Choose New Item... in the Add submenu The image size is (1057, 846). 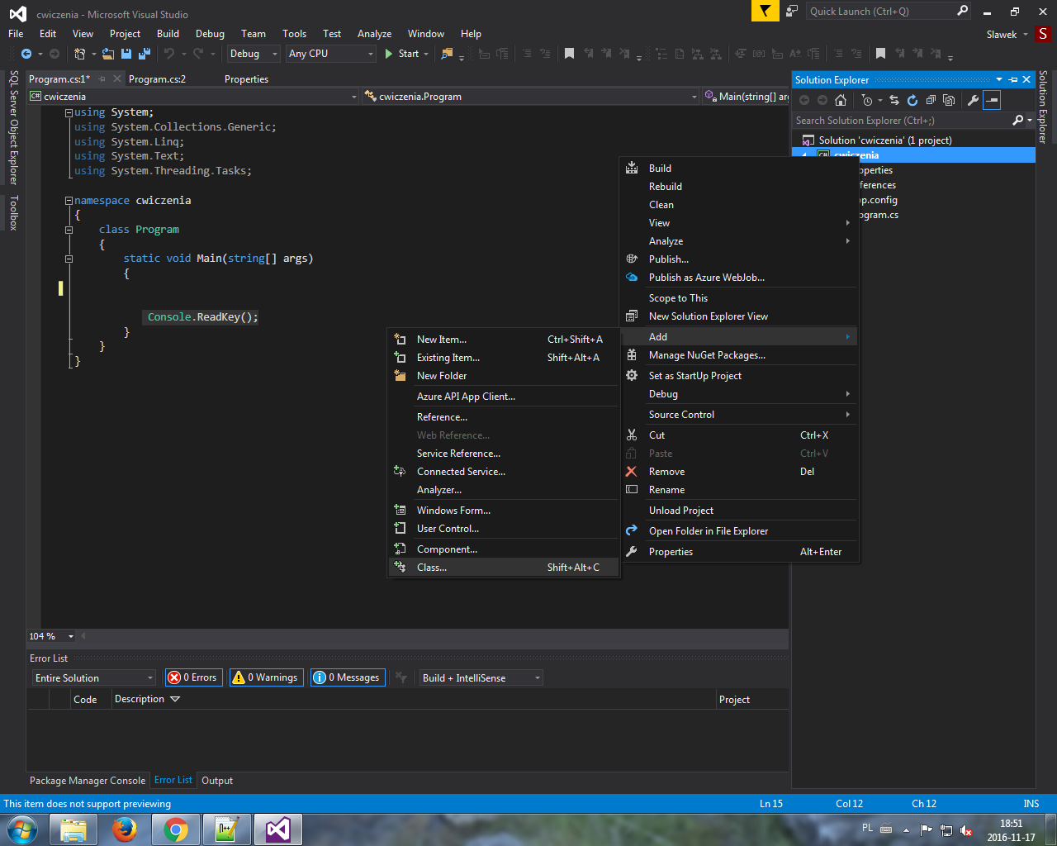(x=503, y=340)
